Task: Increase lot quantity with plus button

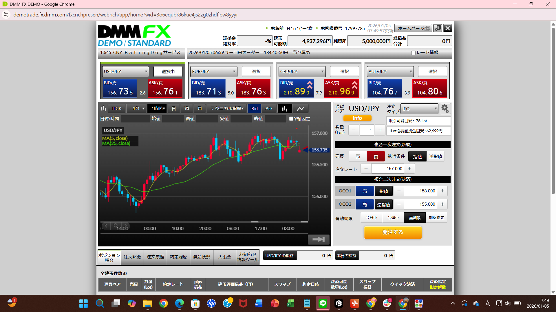Action: (380, 130)
